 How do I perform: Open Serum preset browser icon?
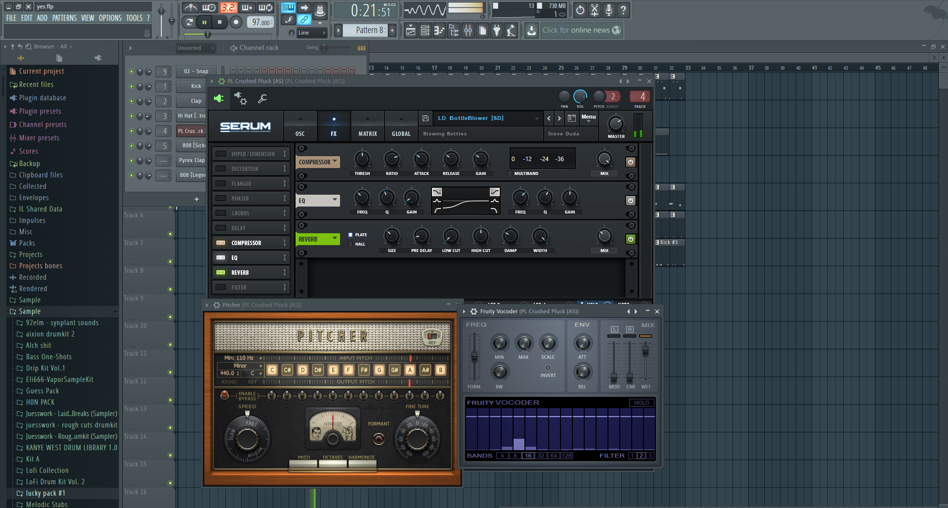pos(572,118)
